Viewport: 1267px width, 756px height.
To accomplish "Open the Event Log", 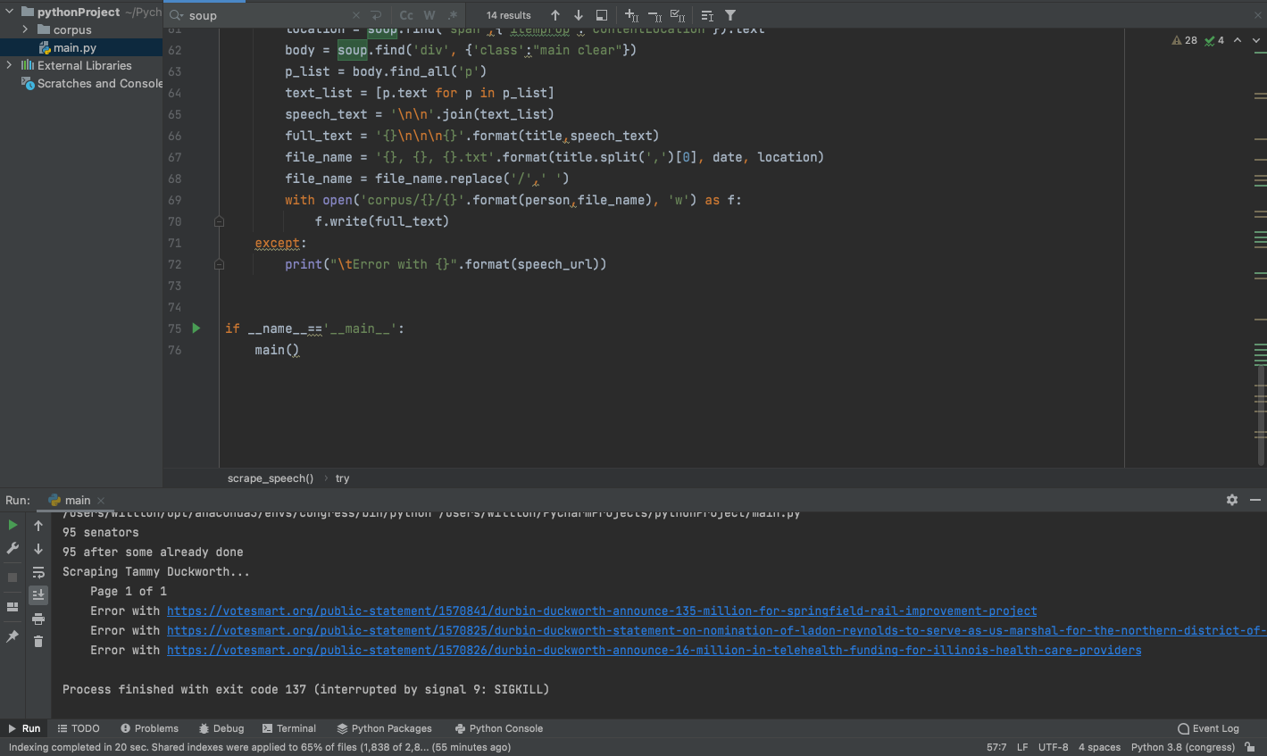I will coord(1208,728).
